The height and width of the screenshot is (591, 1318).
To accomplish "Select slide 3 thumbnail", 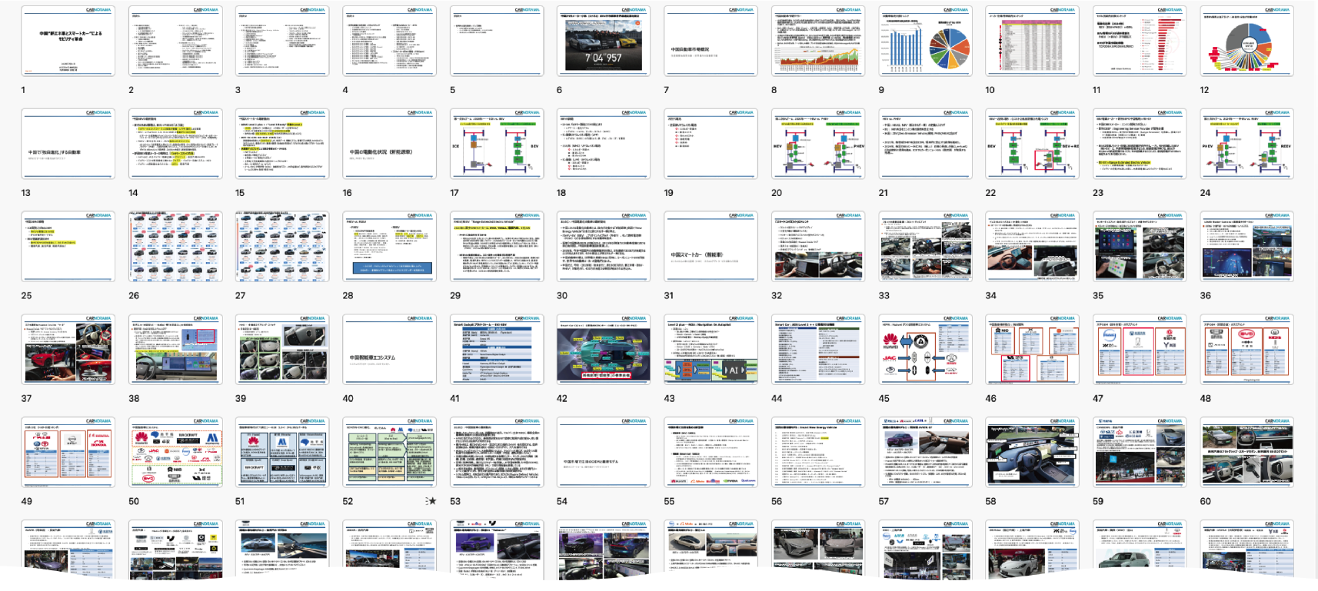I will tap(282, 41).
